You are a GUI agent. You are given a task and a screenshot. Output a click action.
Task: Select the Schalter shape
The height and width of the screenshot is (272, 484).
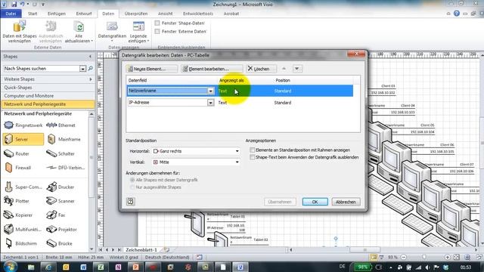click(x=60, y=153)
